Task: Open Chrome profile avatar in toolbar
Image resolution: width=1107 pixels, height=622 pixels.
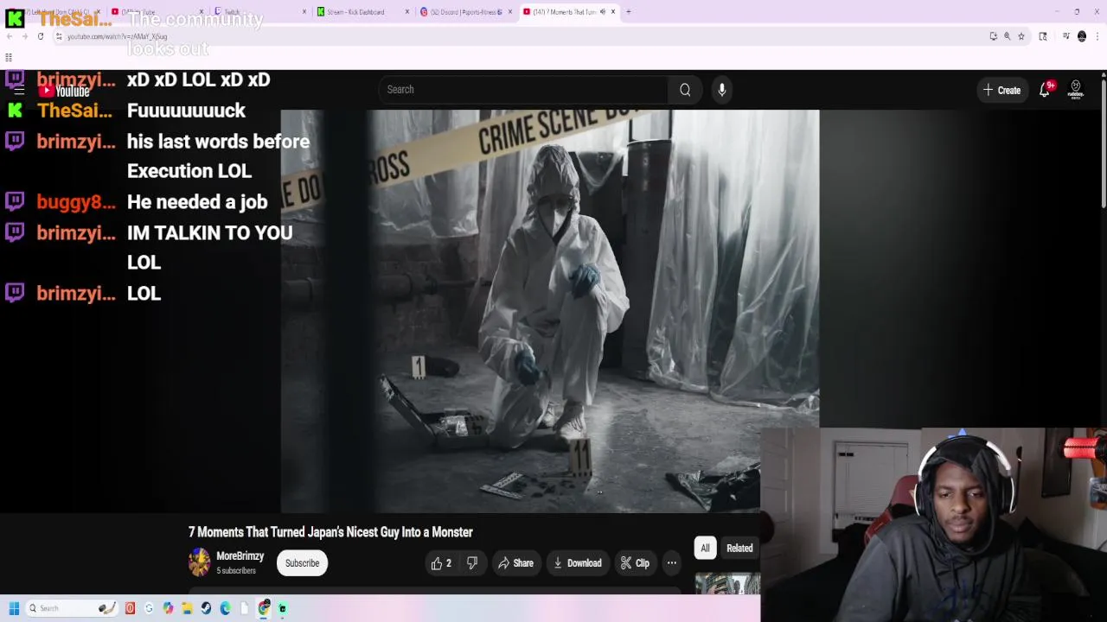Action: 1082,36
